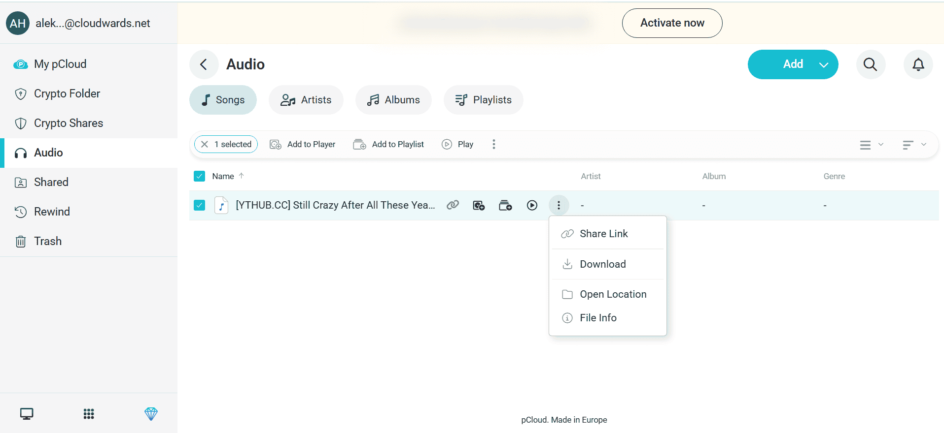Select Audio in the sidebar
This screenshot has width=944, height=433.
pyautogui.click(x=89, y=153)
